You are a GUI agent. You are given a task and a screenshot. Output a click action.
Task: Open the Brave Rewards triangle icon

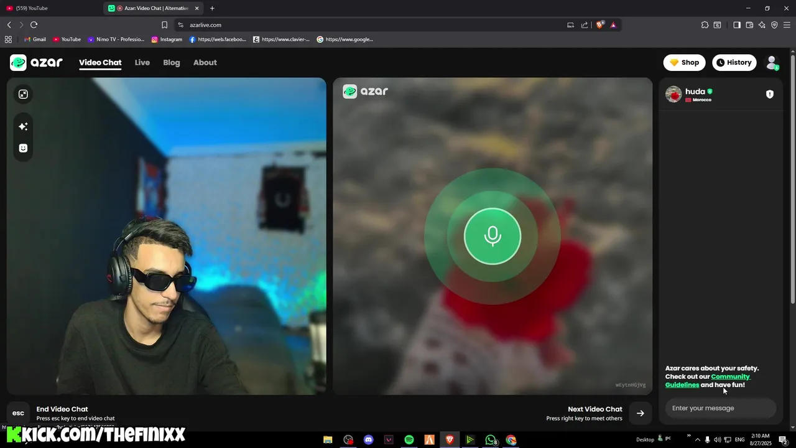click(x=613, y=25)
